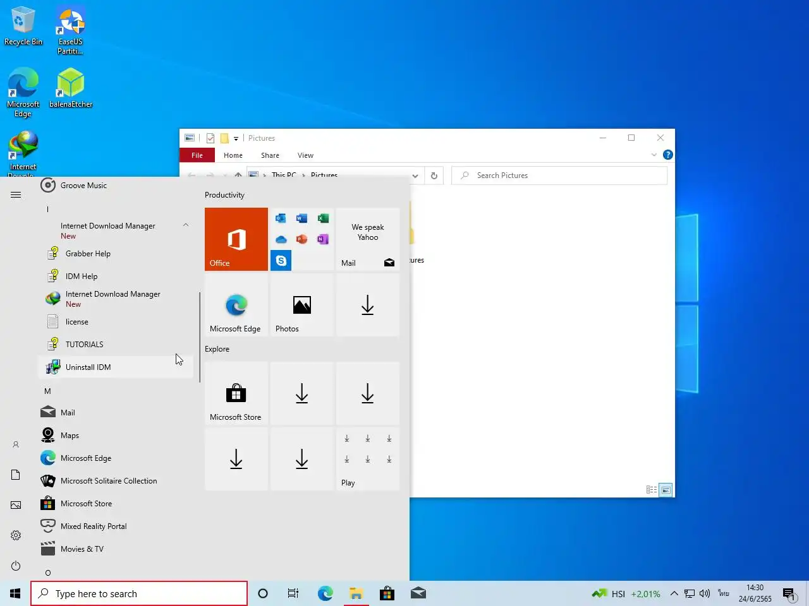
Task: Click the Power button in Start
Action: point(16,566)
